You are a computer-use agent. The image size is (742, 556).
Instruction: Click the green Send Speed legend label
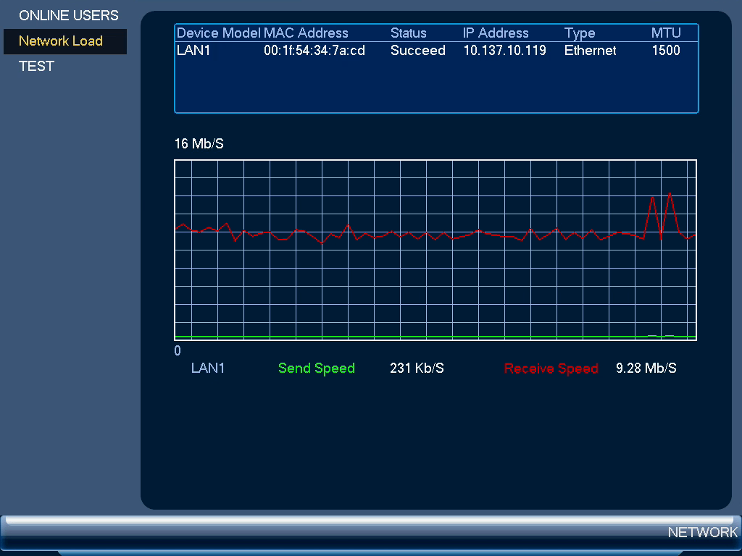[317, 368]
